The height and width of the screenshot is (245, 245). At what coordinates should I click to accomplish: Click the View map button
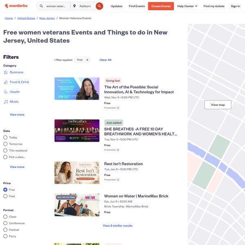[x=218, y=105]
